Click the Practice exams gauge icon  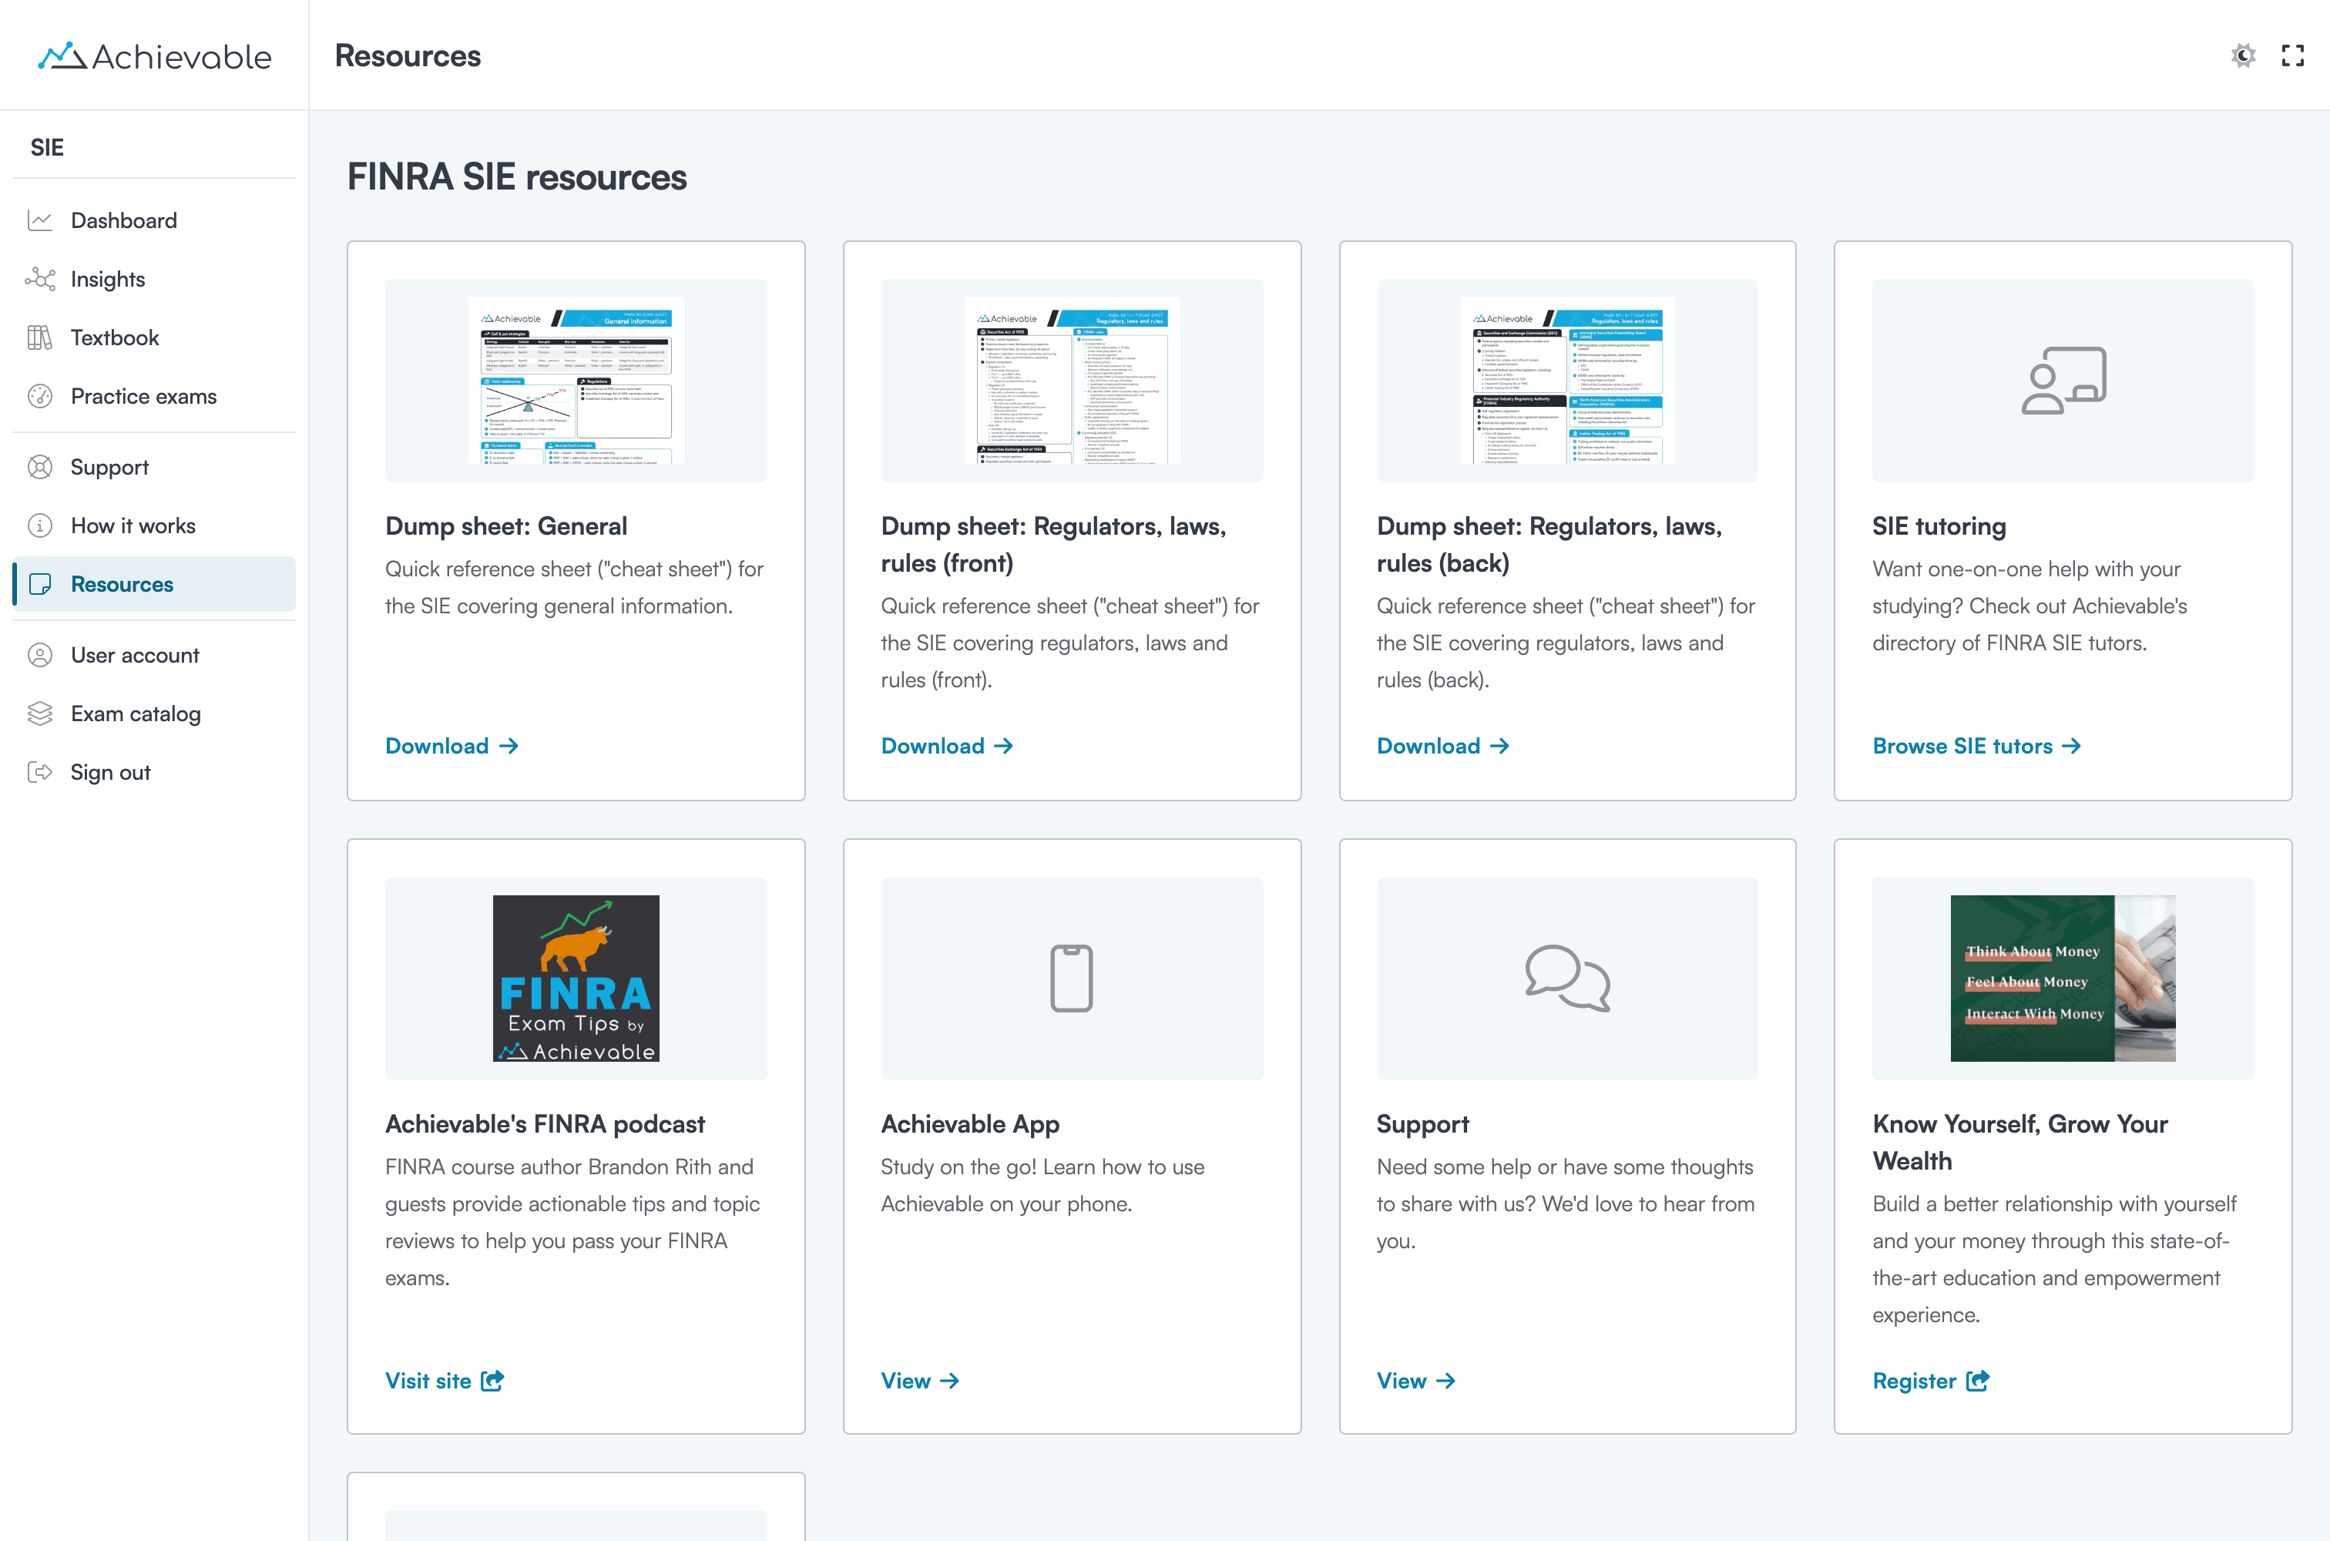[40, 396]
